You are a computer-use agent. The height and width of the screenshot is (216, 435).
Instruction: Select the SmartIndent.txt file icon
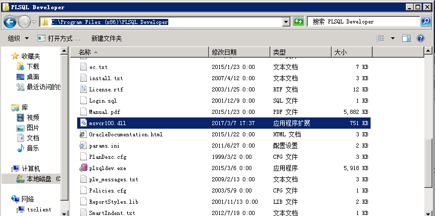click(x=83, y=212)
